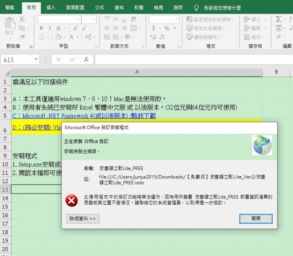Toggle Italic formatting
Screen dimensions: 293x256
[50, 28]
